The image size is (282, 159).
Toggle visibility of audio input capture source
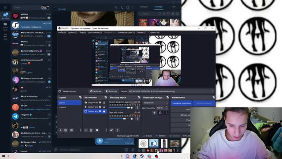click(100, 107)
